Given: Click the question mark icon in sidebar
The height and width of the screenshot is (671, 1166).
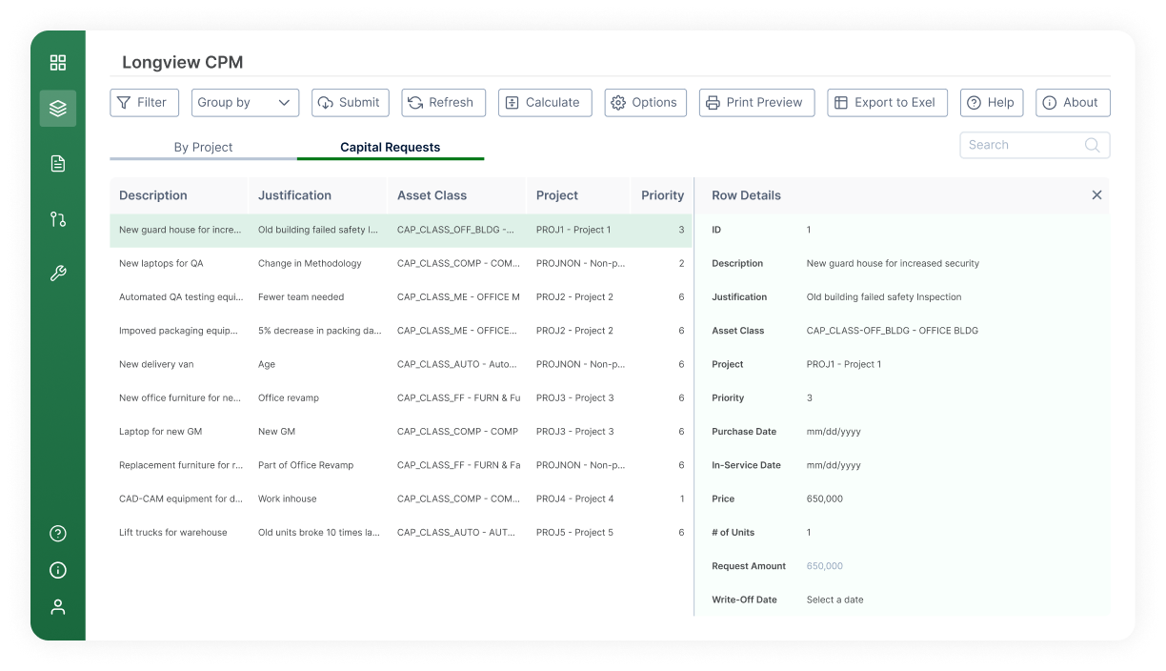Looking at the screenshot, I should coord(58,534).
